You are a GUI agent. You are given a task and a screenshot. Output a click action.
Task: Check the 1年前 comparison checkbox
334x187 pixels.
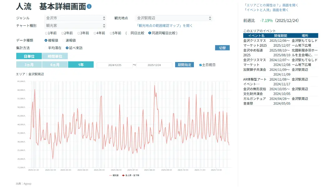pyautogui.click(x=46, y=33)
